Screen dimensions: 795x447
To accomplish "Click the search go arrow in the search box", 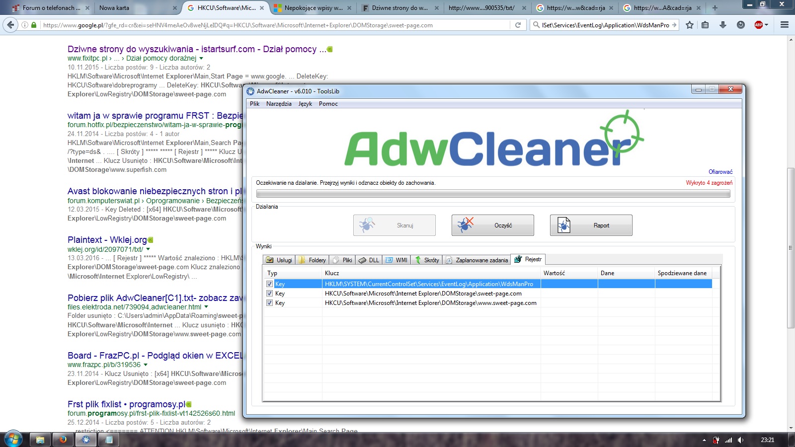I will 674,25.
